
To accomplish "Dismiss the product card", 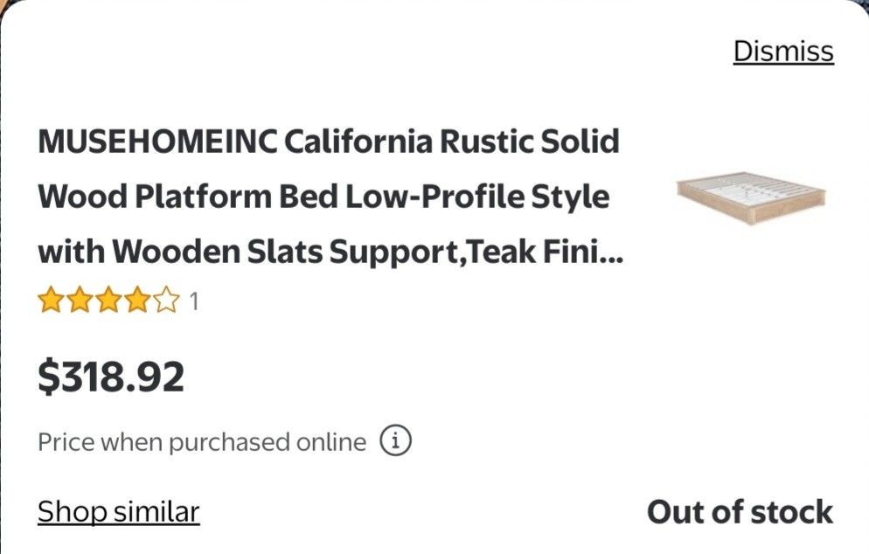I will (782, 52).
